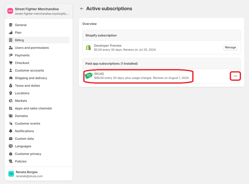The width and height of the screenshot is (249, 184).
Task: Click Manage for the Developer Preview subscription
Action: click(x=230, y=47)
